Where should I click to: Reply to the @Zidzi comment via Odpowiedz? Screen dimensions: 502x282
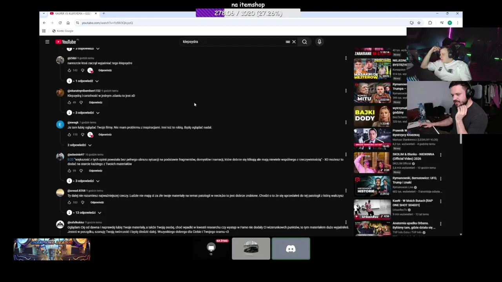pyautogui.click(x=105, y=70)
